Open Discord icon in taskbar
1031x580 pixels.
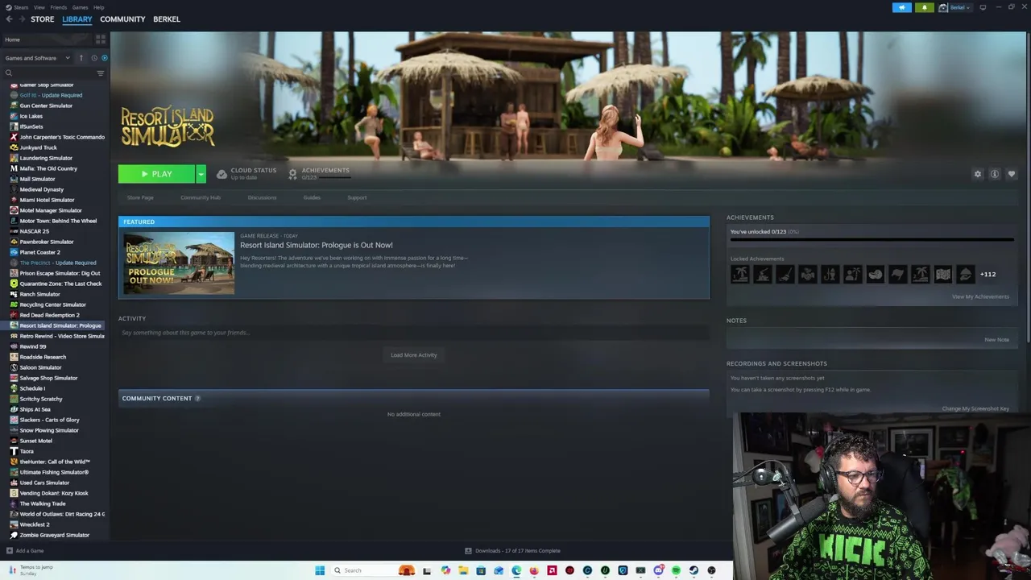pyautogui.click(x=658, y=570)
